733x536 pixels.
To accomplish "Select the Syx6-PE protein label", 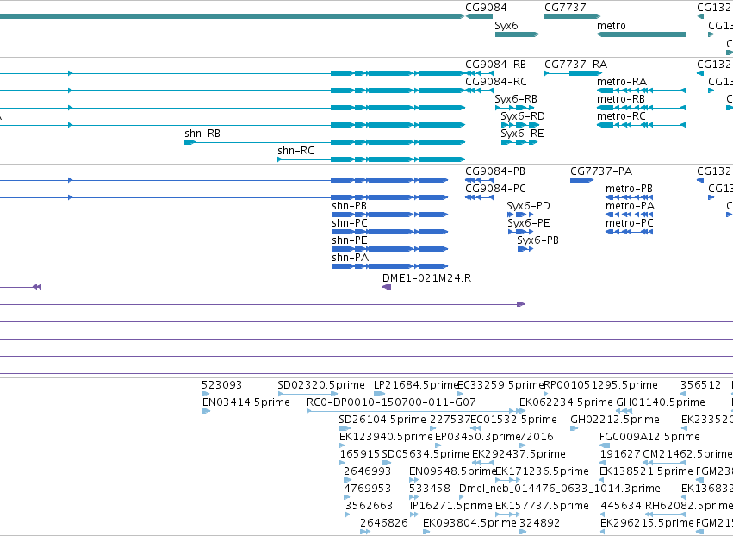I will (529, 223).
